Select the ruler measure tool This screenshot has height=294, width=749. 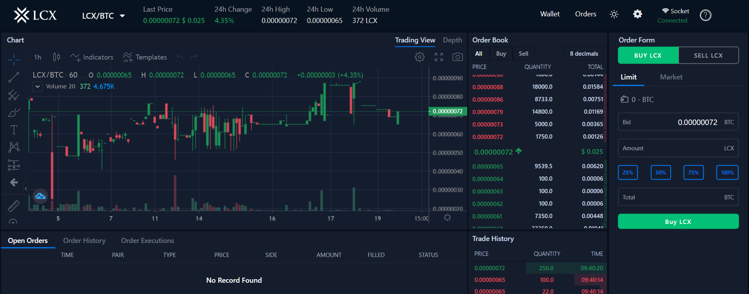pyautogui.click(x=14, y=206)
